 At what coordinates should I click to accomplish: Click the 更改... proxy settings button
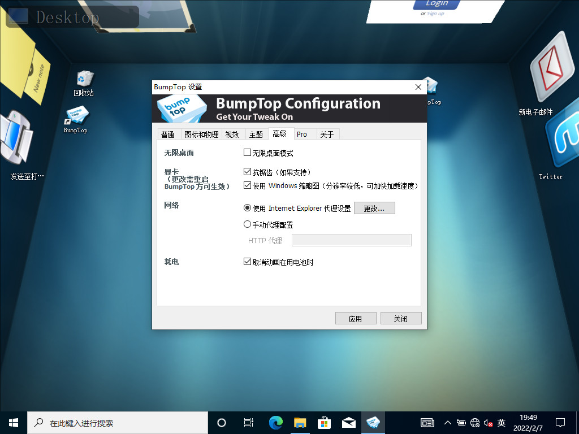coord(374,208)
